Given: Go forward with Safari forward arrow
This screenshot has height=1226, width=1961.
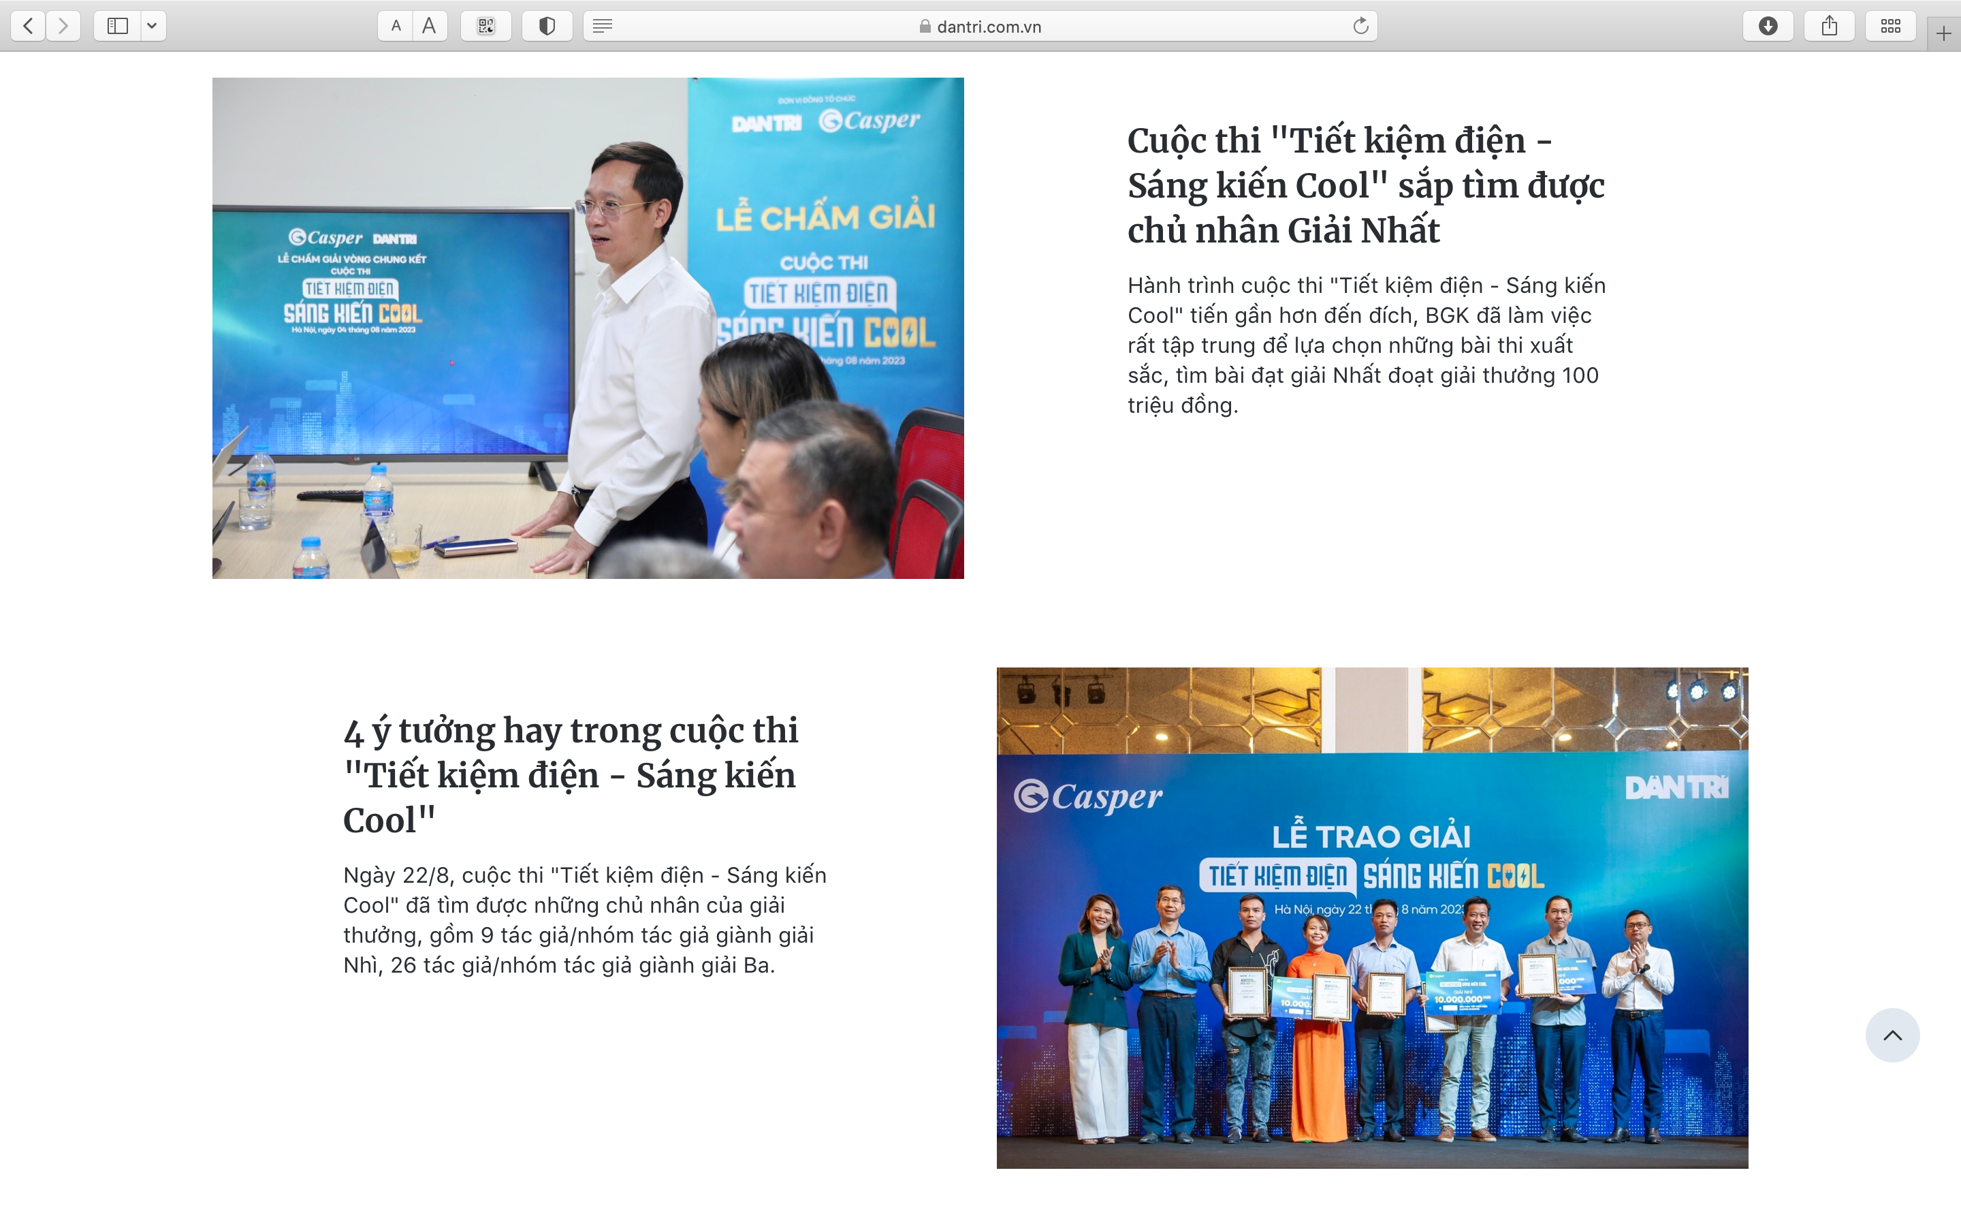Looking at the screenshot, I should (x=63, y=26).
